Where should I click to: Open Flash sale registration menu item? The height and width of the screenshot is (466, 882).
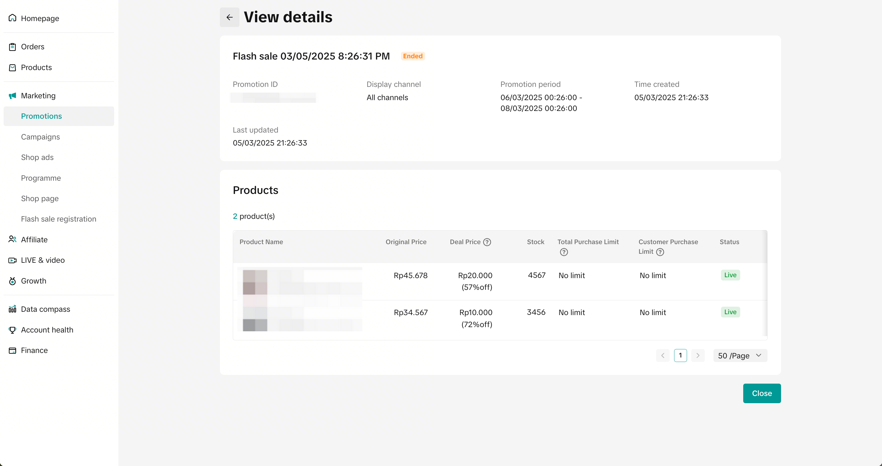click(x=59, y=219)
